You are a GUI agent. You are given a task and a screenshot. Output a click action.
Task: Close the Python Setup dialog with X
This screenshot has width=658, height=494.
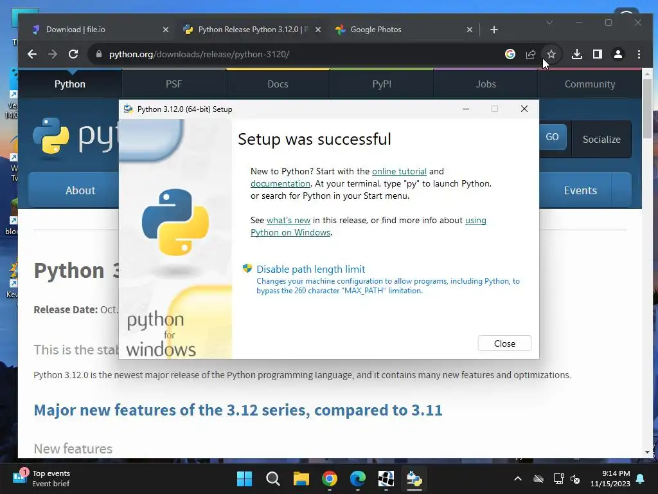[524, 109]
